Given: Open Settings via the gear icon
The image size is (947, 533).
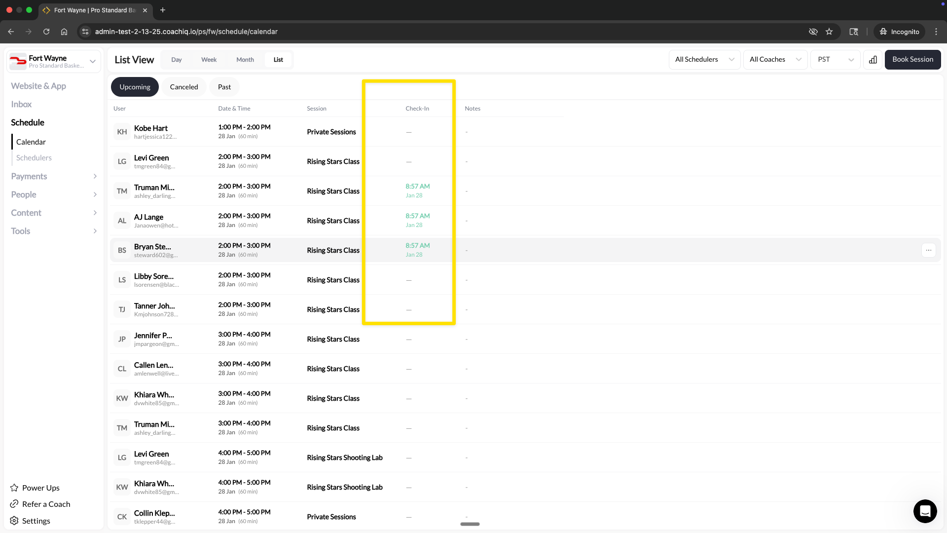Looking at the screenshot, I should (14, 521).
